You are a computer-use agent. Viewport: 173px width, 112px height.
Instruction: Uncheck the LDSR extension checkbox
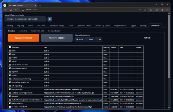[10, 51]
